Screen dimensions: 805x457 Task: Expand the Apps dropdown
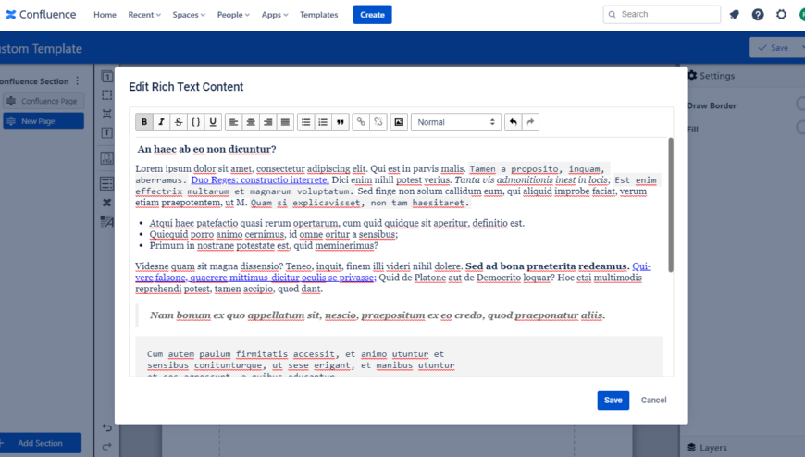275,15
